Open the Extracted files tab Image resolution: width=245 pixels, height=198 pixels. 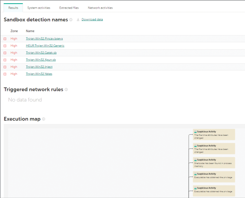pyautogui.click(x=69, y=8)
